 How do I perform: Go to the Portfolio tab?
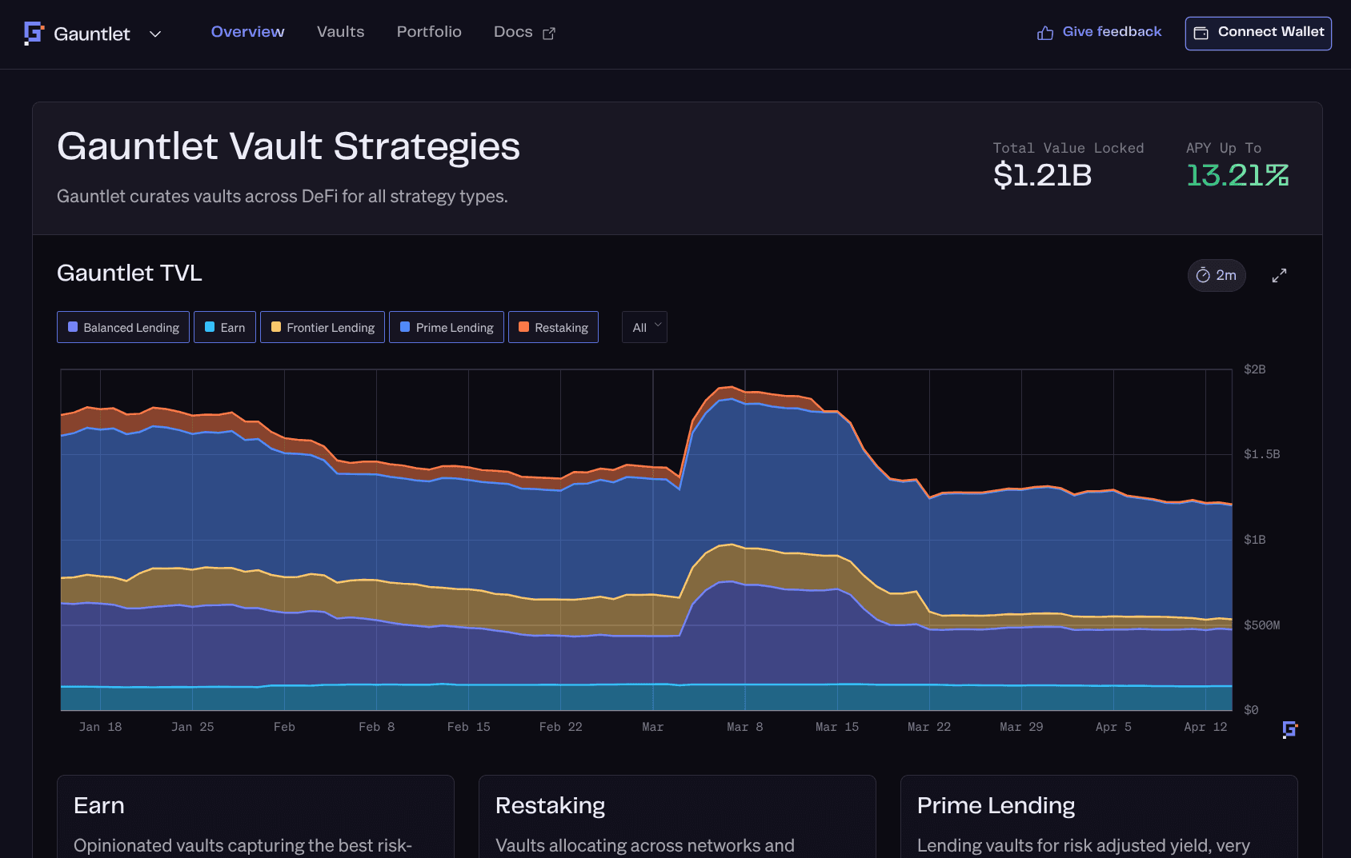coord(429,32)
